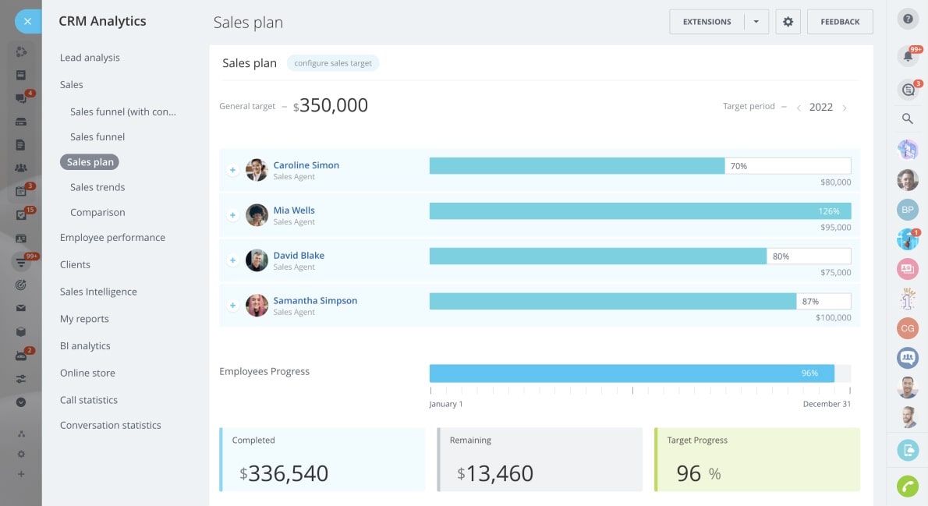
Task: Go to previous target period year
Action: coord(799,108)
